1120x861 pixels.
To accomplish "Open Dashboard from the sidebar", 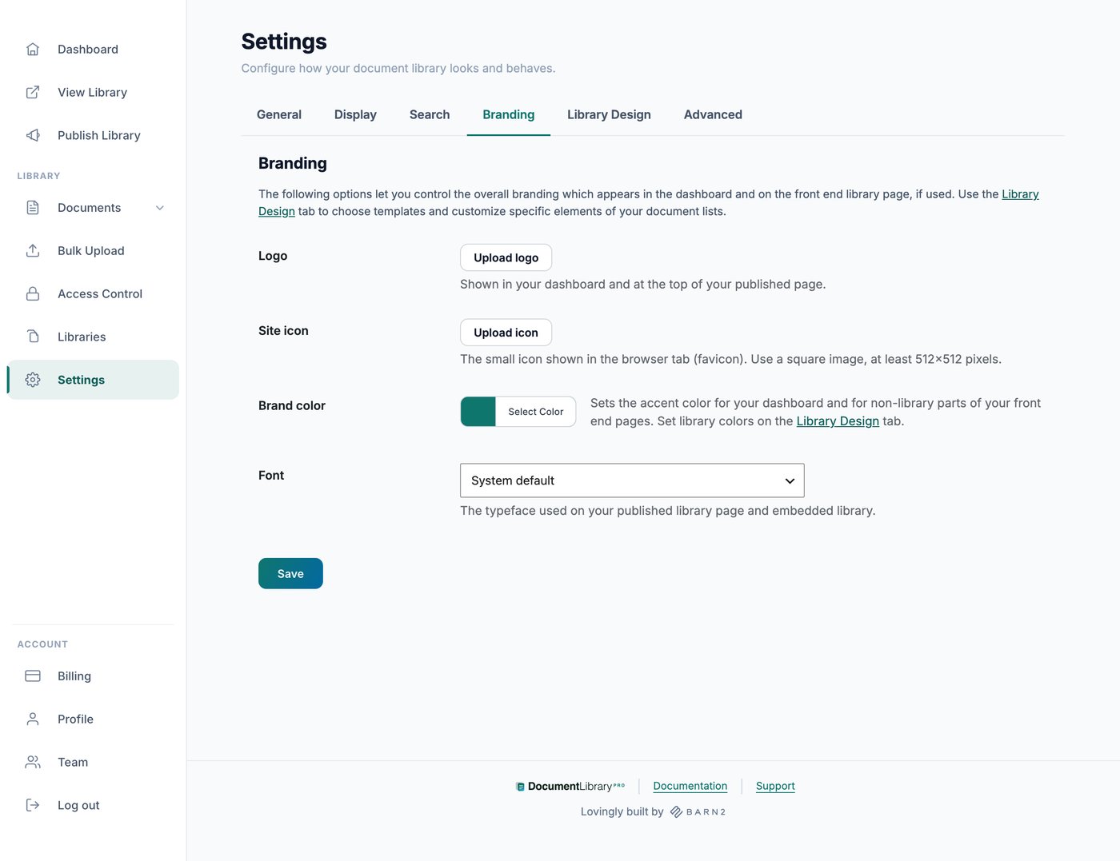I will (93, 50).
